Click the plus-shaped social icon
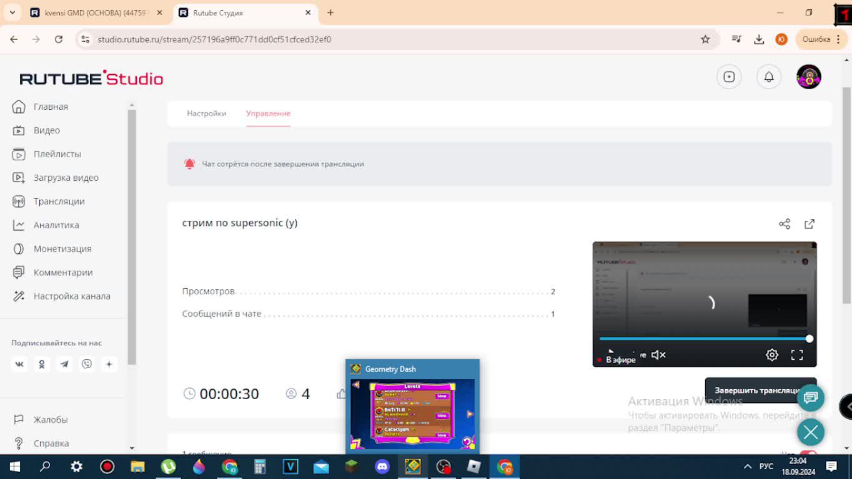The height and width of the screenshot is (479, 852). (109, 364)
